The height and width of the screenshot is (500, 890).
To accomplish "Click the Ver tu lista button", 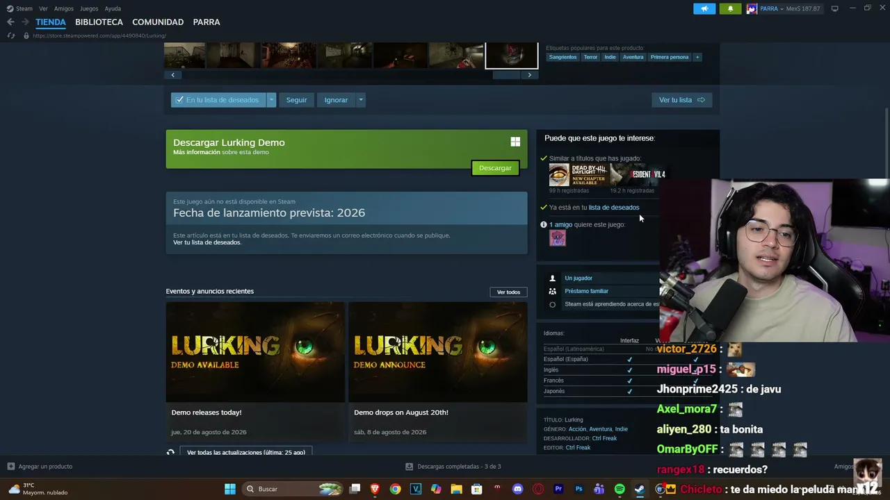I will (x=681, y=100).
